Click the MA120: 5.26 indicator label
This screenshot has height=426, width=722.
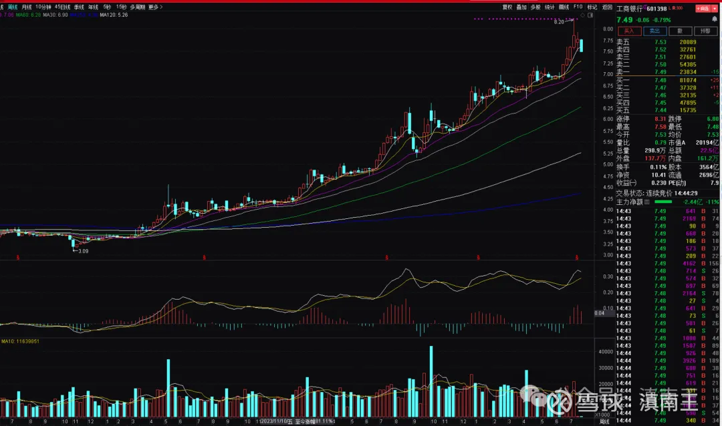(x=114, y=15)
